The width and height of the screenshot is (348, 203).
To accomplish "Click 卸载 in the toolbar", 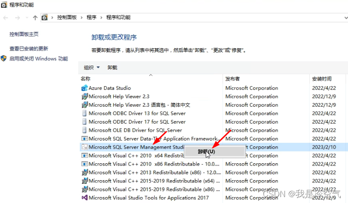I will click(x=112, y=68).
